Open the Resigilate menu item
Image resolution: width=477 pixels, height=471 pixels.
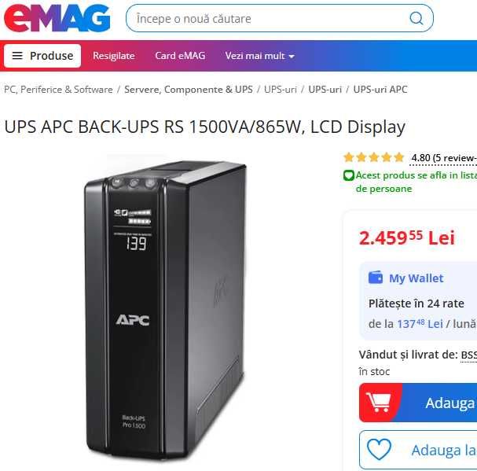pos(114,56)
